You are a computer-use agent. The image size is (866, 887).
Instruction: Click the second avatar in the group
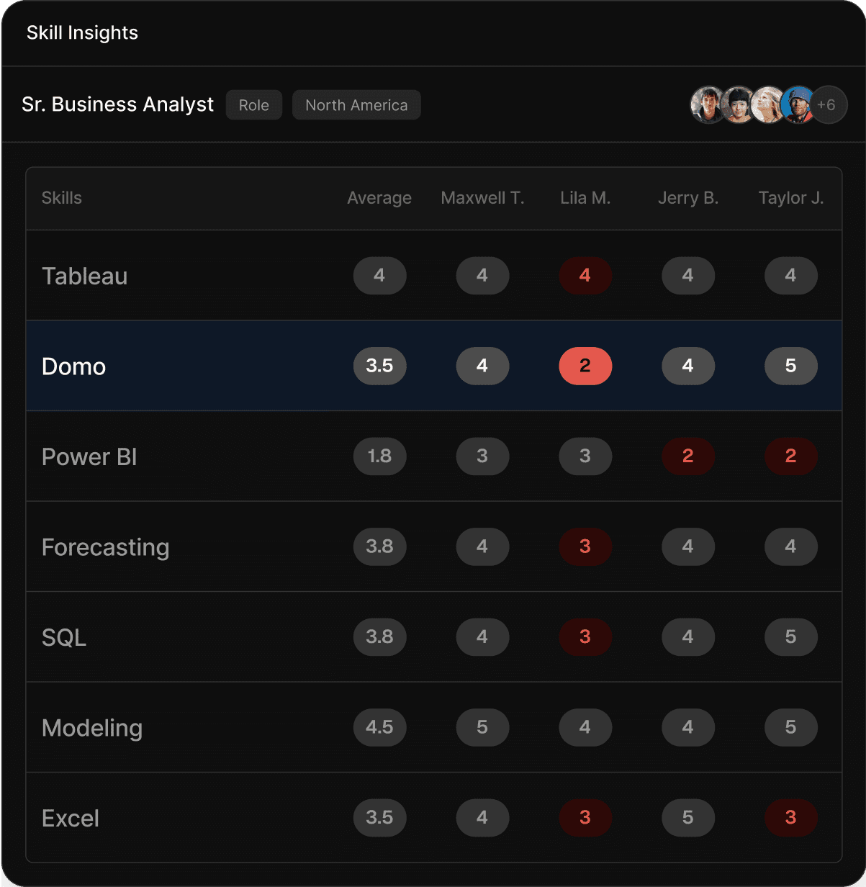[x=737, y=105]
